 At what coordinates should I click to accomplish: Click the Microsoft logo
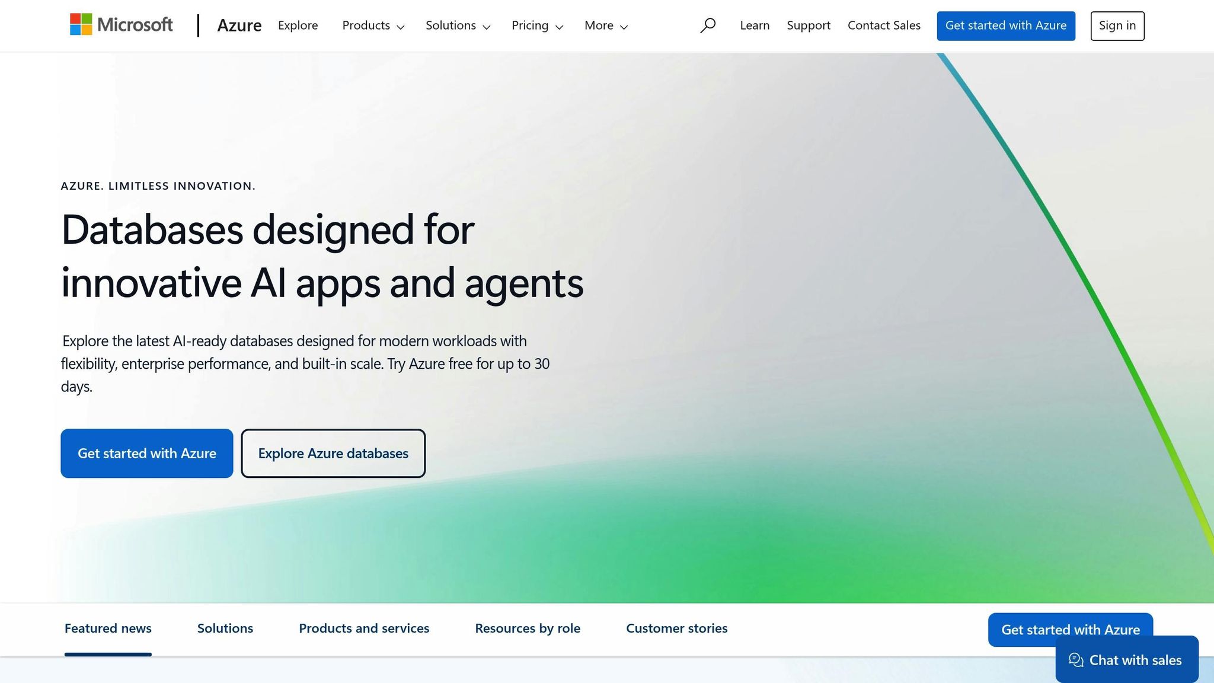pyautogui.click(x=121, y=25)
